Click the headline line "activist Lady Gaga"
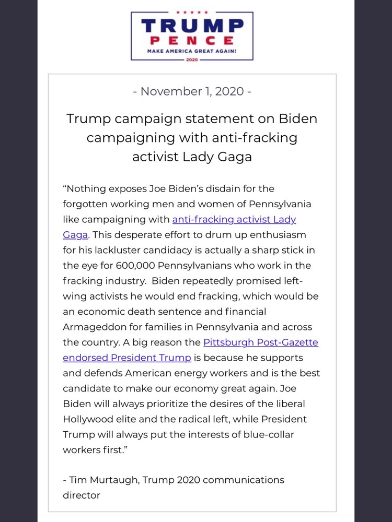Image resolution: width=392 pixels, height=522 pixels. (x=192, y=157)
